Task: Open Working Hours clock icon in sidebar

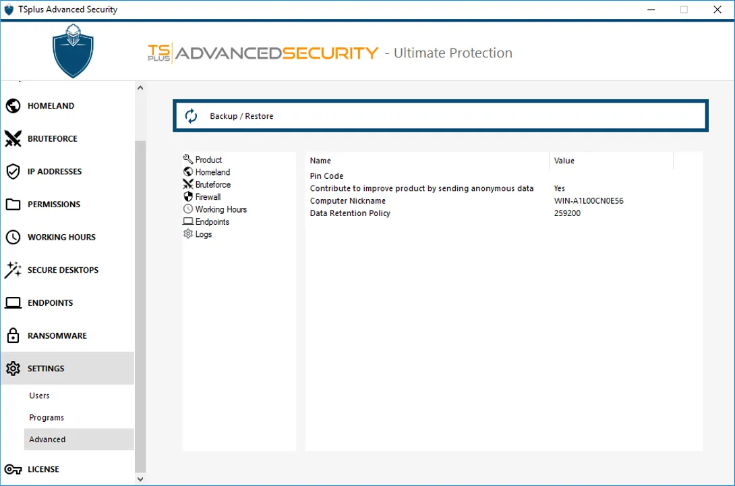Action: (13, 237)
